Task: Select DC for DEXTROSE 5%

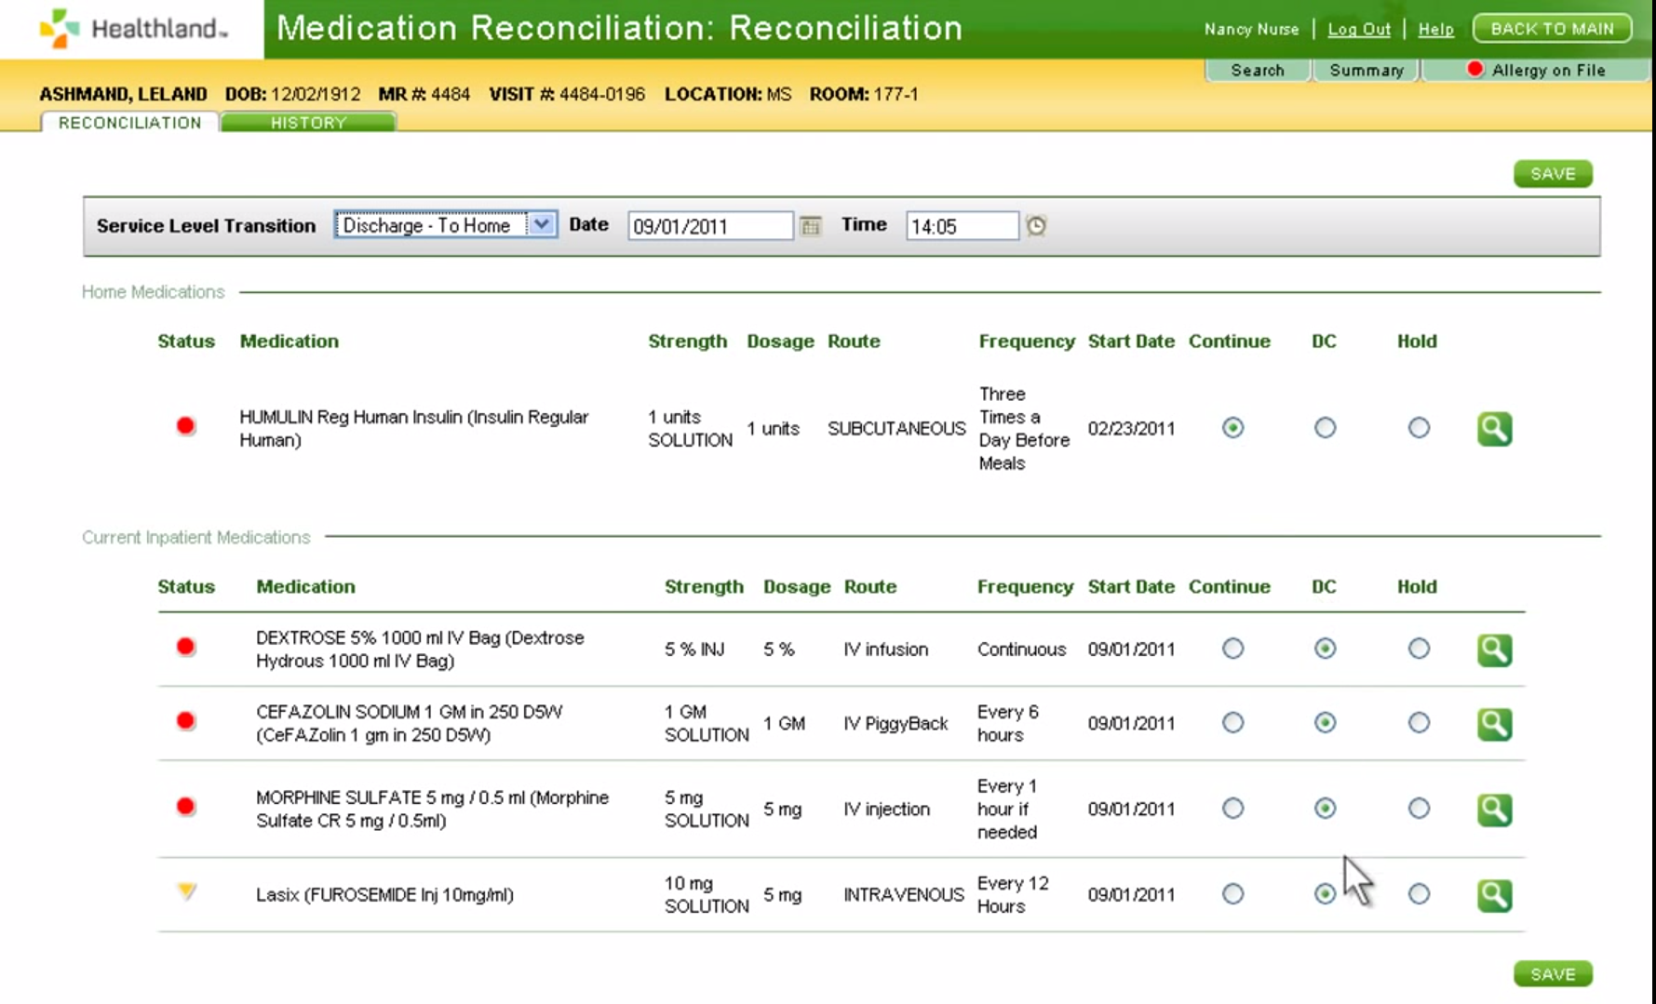Action: point(1325,649)
